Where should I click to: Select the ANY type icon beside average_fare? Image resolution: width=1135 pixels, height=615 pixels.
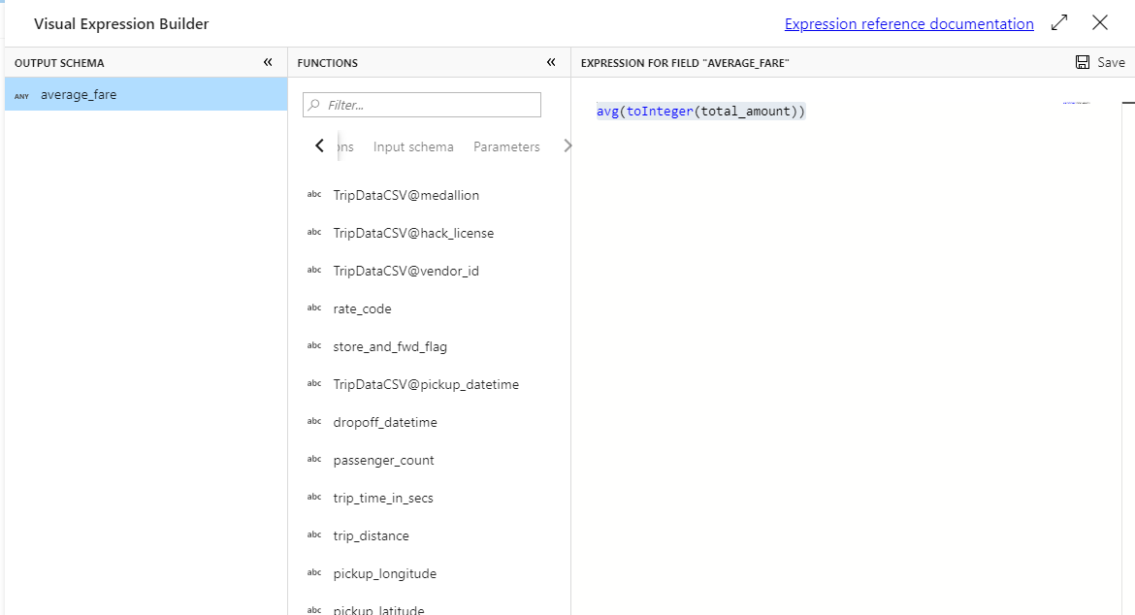pyautogui.click(x=20, y=94)
